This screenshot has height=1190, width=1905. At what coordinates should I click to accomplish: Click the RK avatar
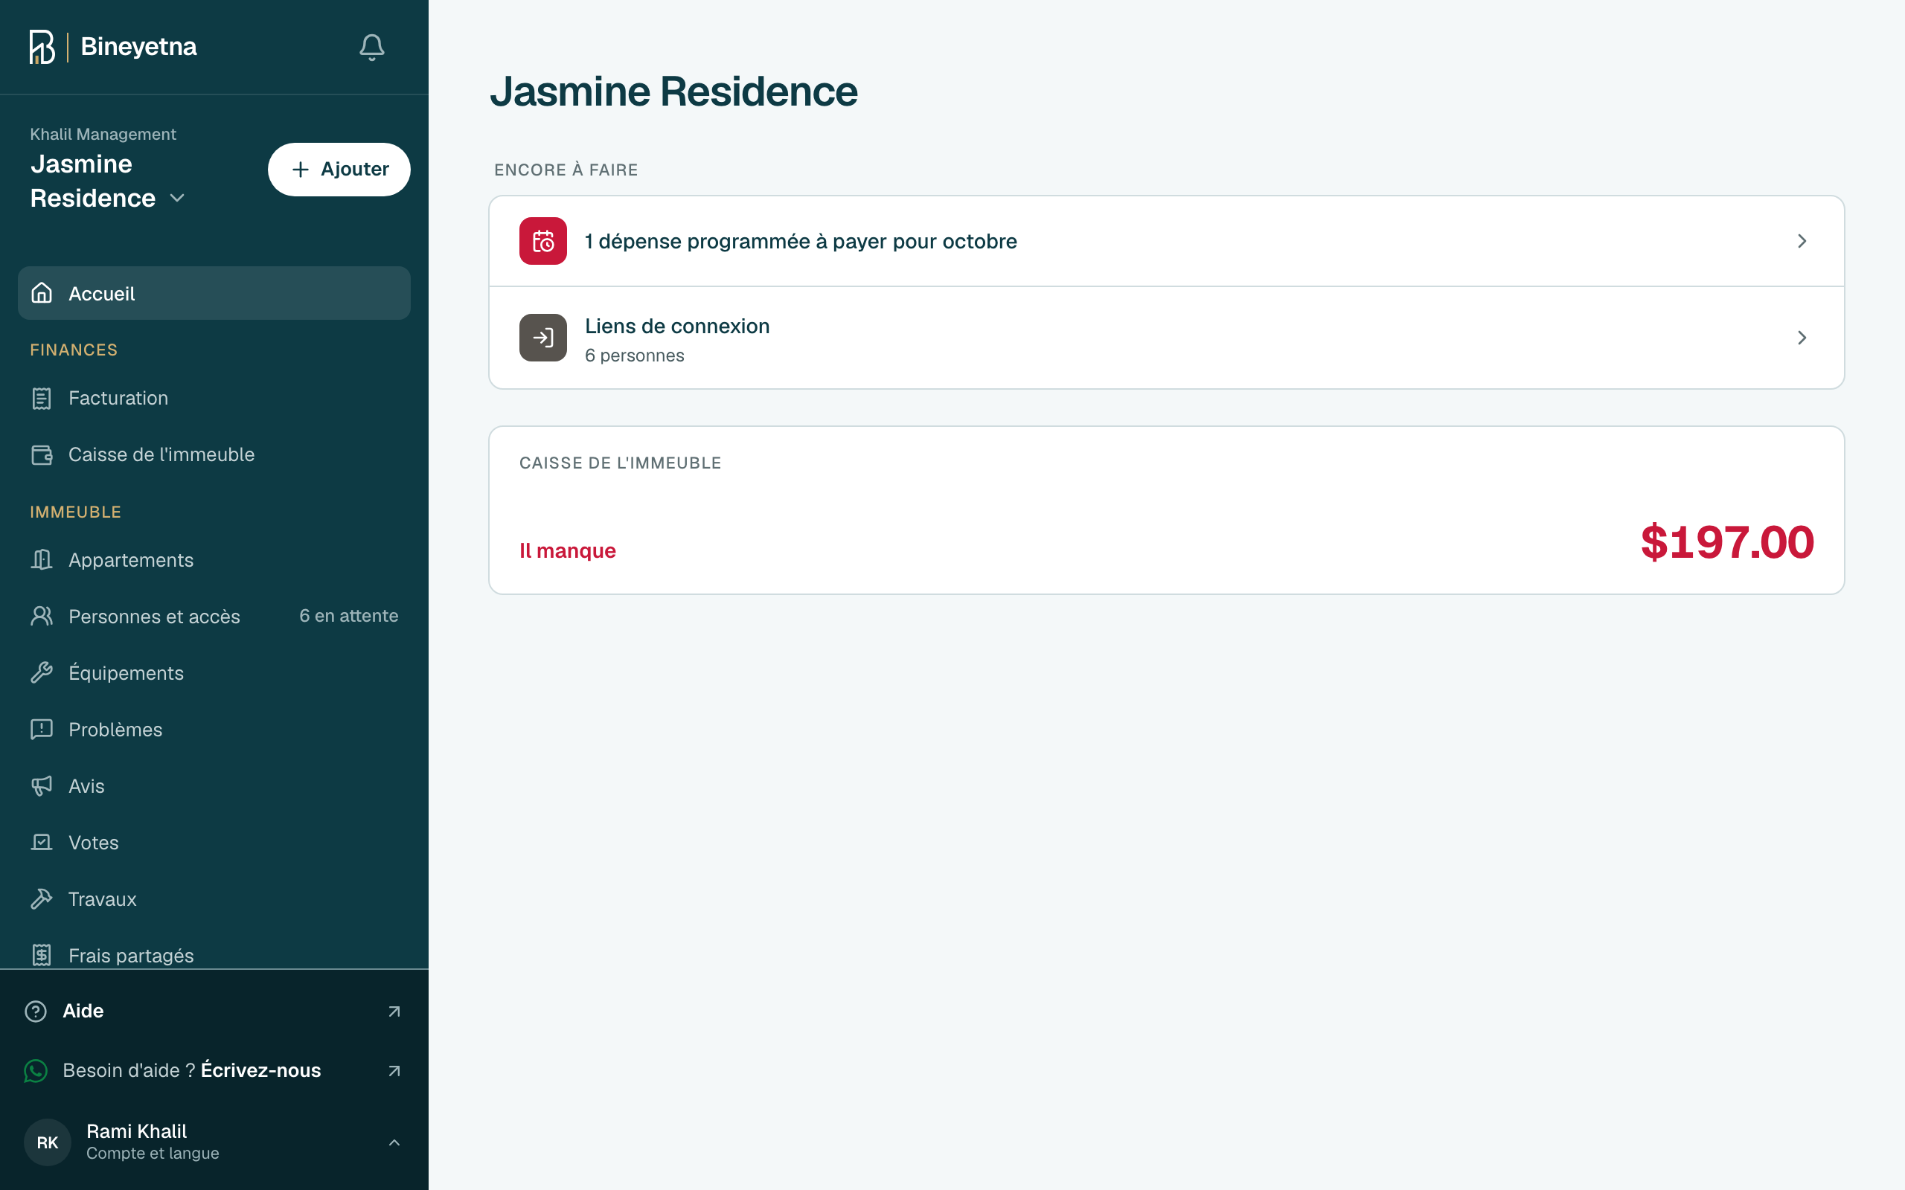click(47, 1142)
